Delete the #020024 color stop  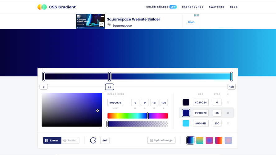[228, 102]
